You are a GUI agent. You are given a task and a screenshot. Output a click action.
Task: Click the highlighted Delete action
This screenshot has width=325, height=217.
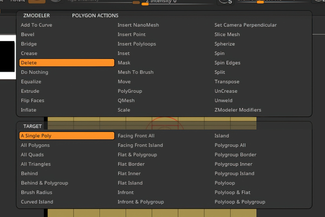(67, 63)
